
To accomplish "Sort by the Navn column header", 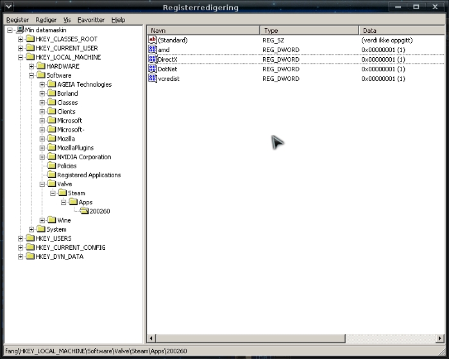I will point(203,30).
